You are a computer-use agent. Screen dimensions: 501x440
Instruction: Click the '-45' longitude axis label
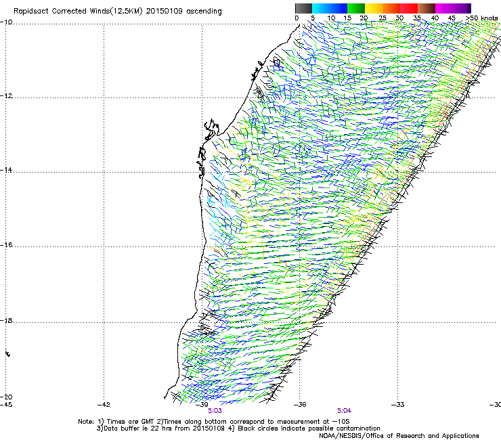click(6, 405)
